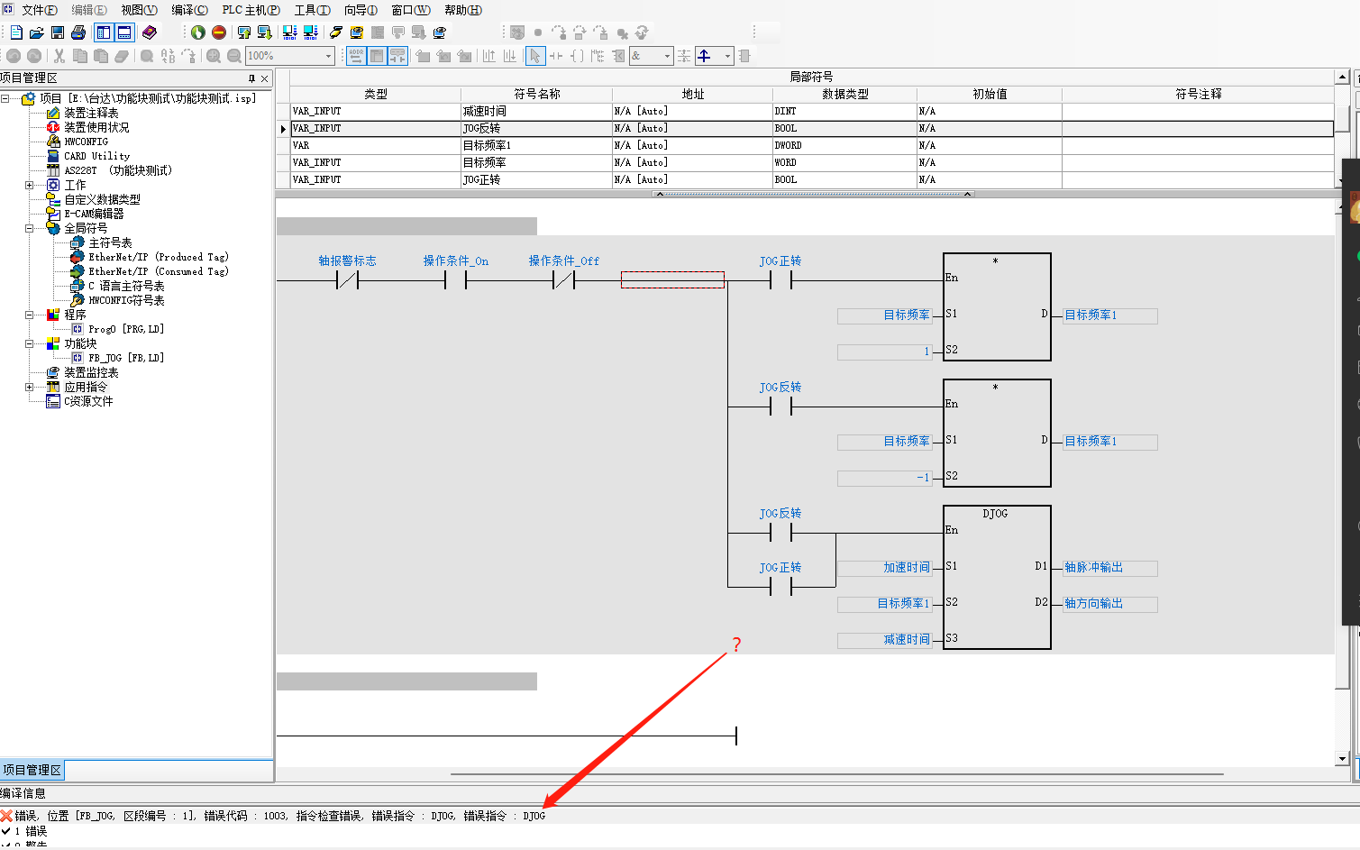Click the DJOG function block in the ladder
The width and height of the screenshot is (1360, 850).
[996, 577]
